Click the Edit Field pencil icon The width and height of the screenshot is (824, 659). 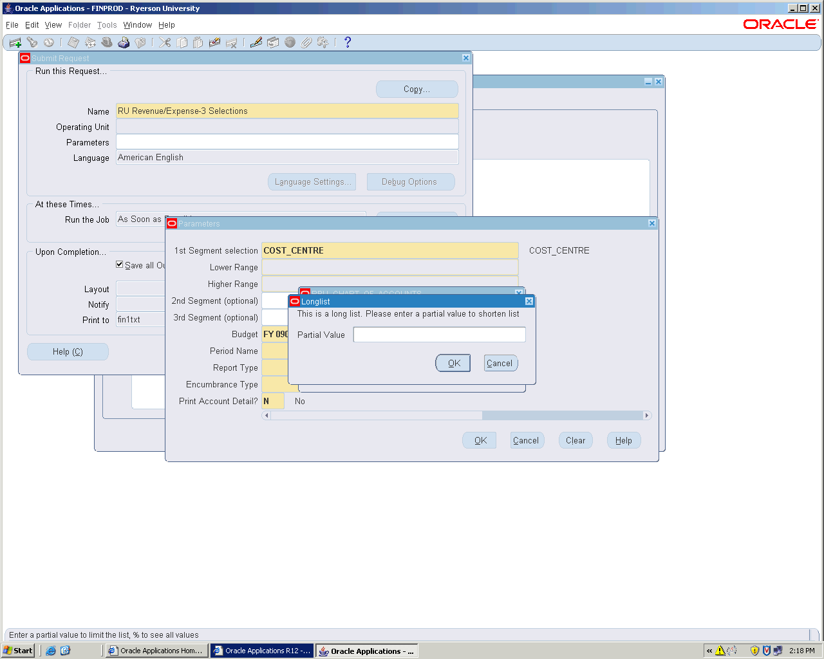tap(256, 42)
